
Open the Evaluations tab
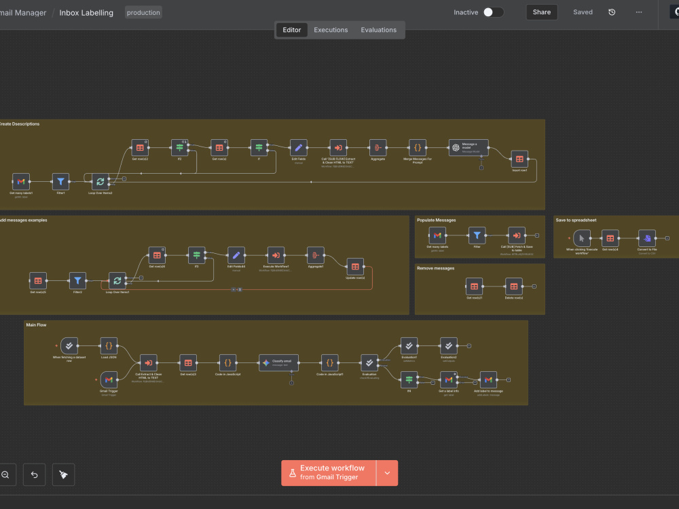click(378, 30)
